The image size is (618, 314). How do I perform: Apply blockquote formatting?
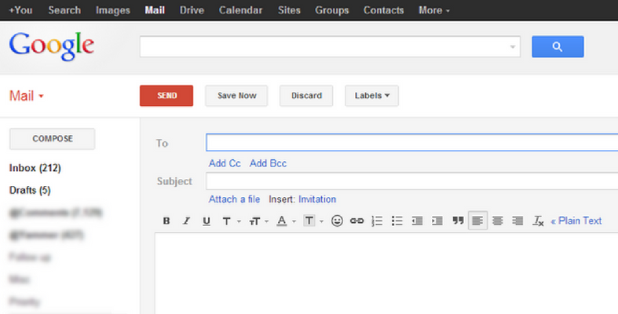click(458, 221)
